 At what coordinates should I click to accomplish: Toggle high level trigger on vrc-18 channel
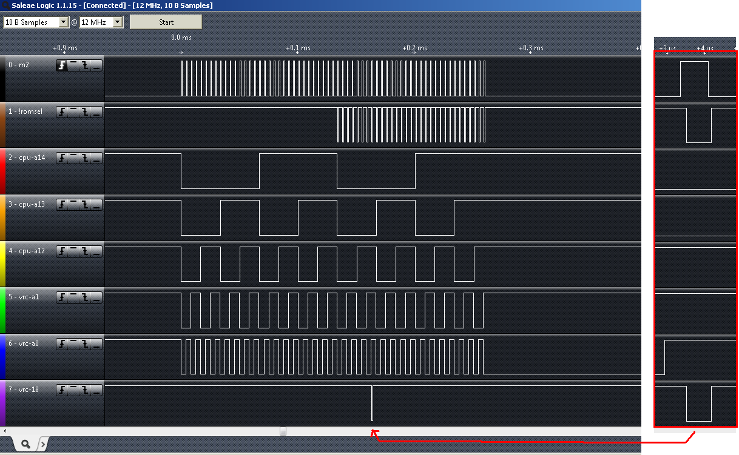[73, 390]
